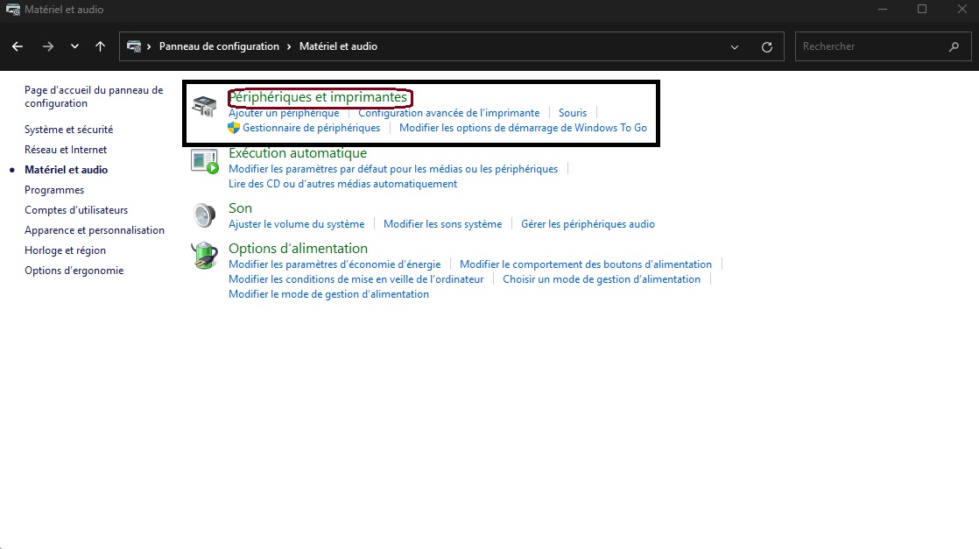Viewport: 979px width, 549px height.
Task: Click the search magnifier icon
Action: (x=954, y=46)
